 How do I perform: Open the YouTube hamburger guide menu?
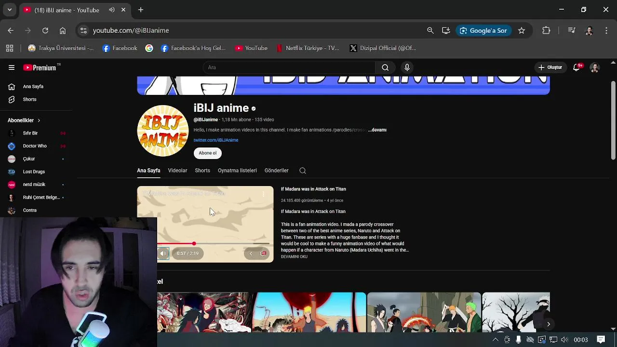[x=12, y=67]
